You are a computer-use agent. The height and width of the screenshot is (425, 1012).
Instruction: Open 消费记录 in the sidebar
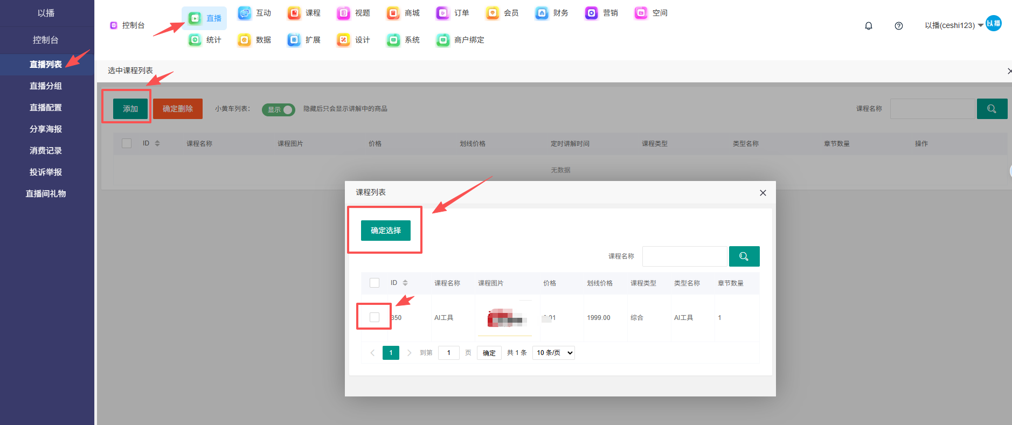tap(46, 151)
